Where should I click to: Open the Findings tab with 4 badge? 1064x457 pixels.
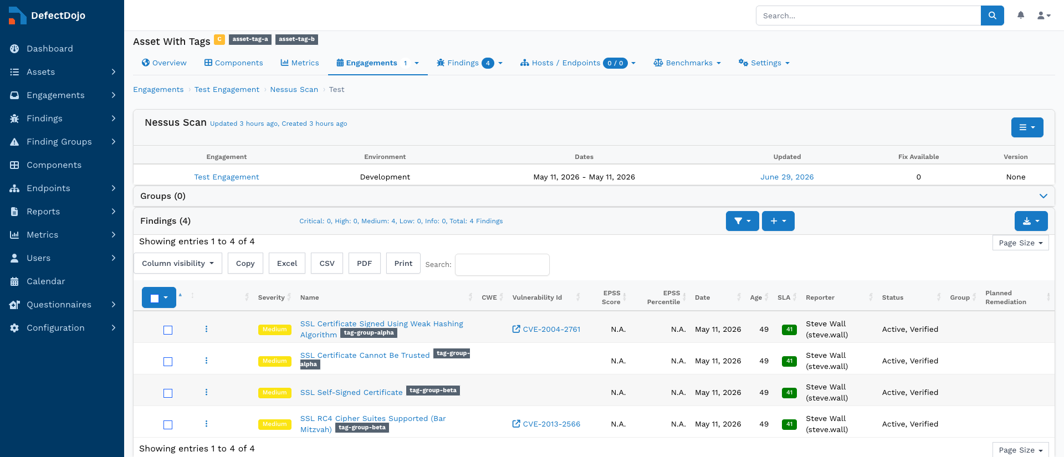(469, 63)
